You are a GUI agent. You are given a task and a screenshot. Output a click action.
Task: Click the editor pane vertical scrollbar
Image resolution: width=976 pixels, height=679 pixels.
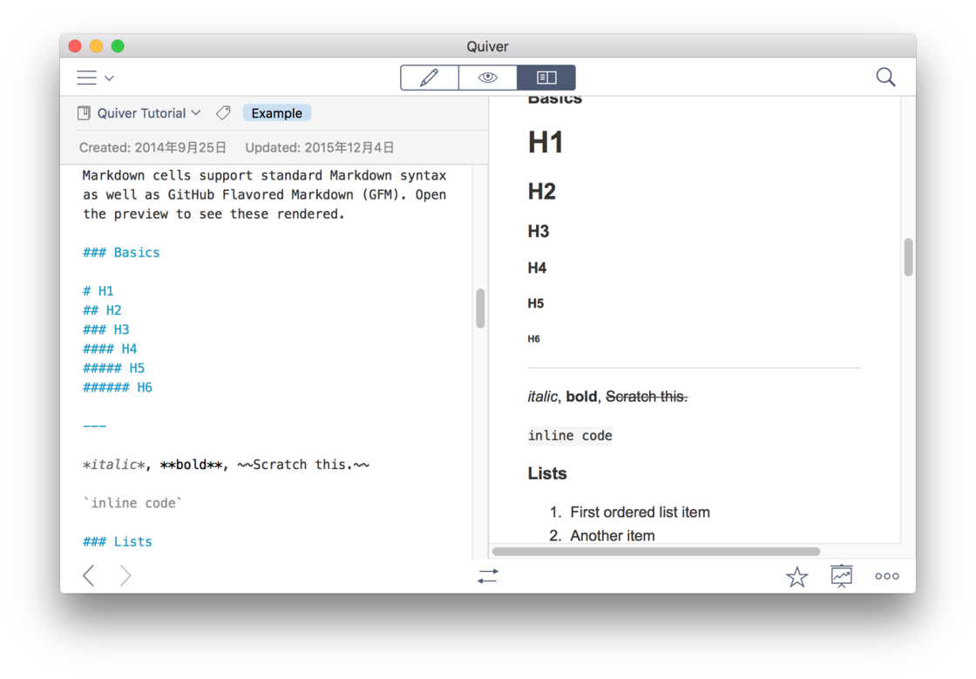point(480,308)
